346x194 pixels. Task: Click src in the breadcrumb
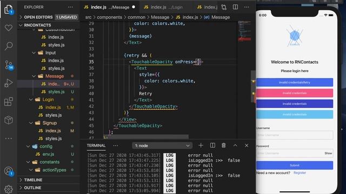coord(88,17)
